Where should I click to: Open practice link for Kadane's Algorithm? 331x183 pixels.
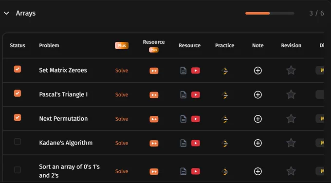click(x=224, y=143)
